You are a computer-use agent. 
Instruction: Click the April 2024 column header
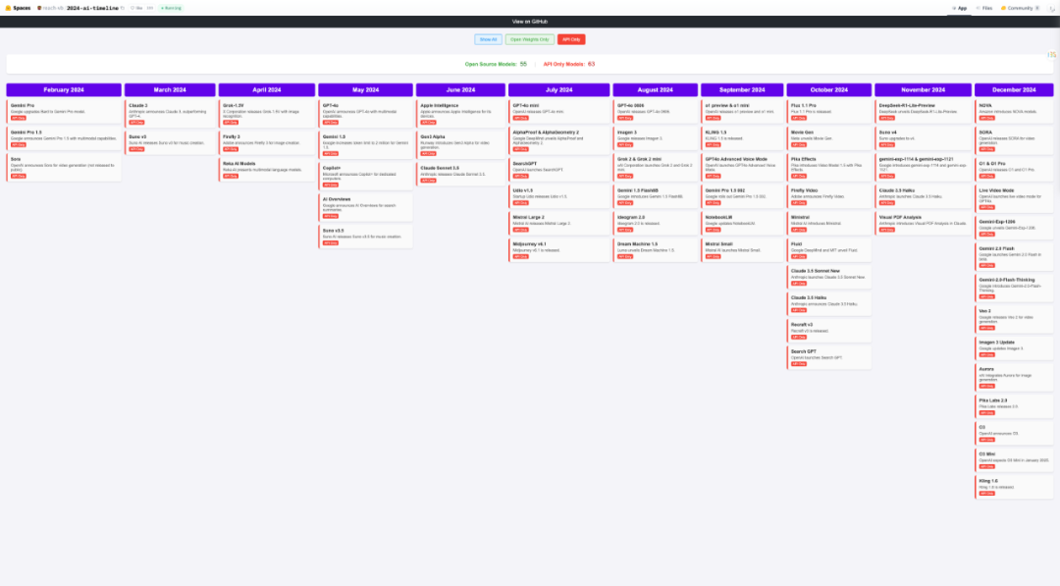point(266,89)
